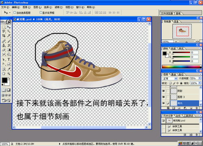Enable the auto-select layer checkbox

pyautogui.click(x=15, y=13)
